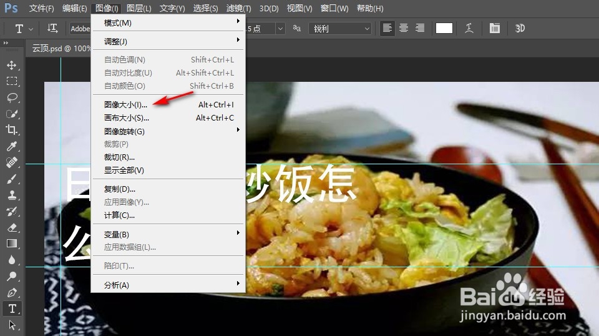The image size is (599, 336).
Task: Select the History Brush tool
Action: (x=11, y=211)
